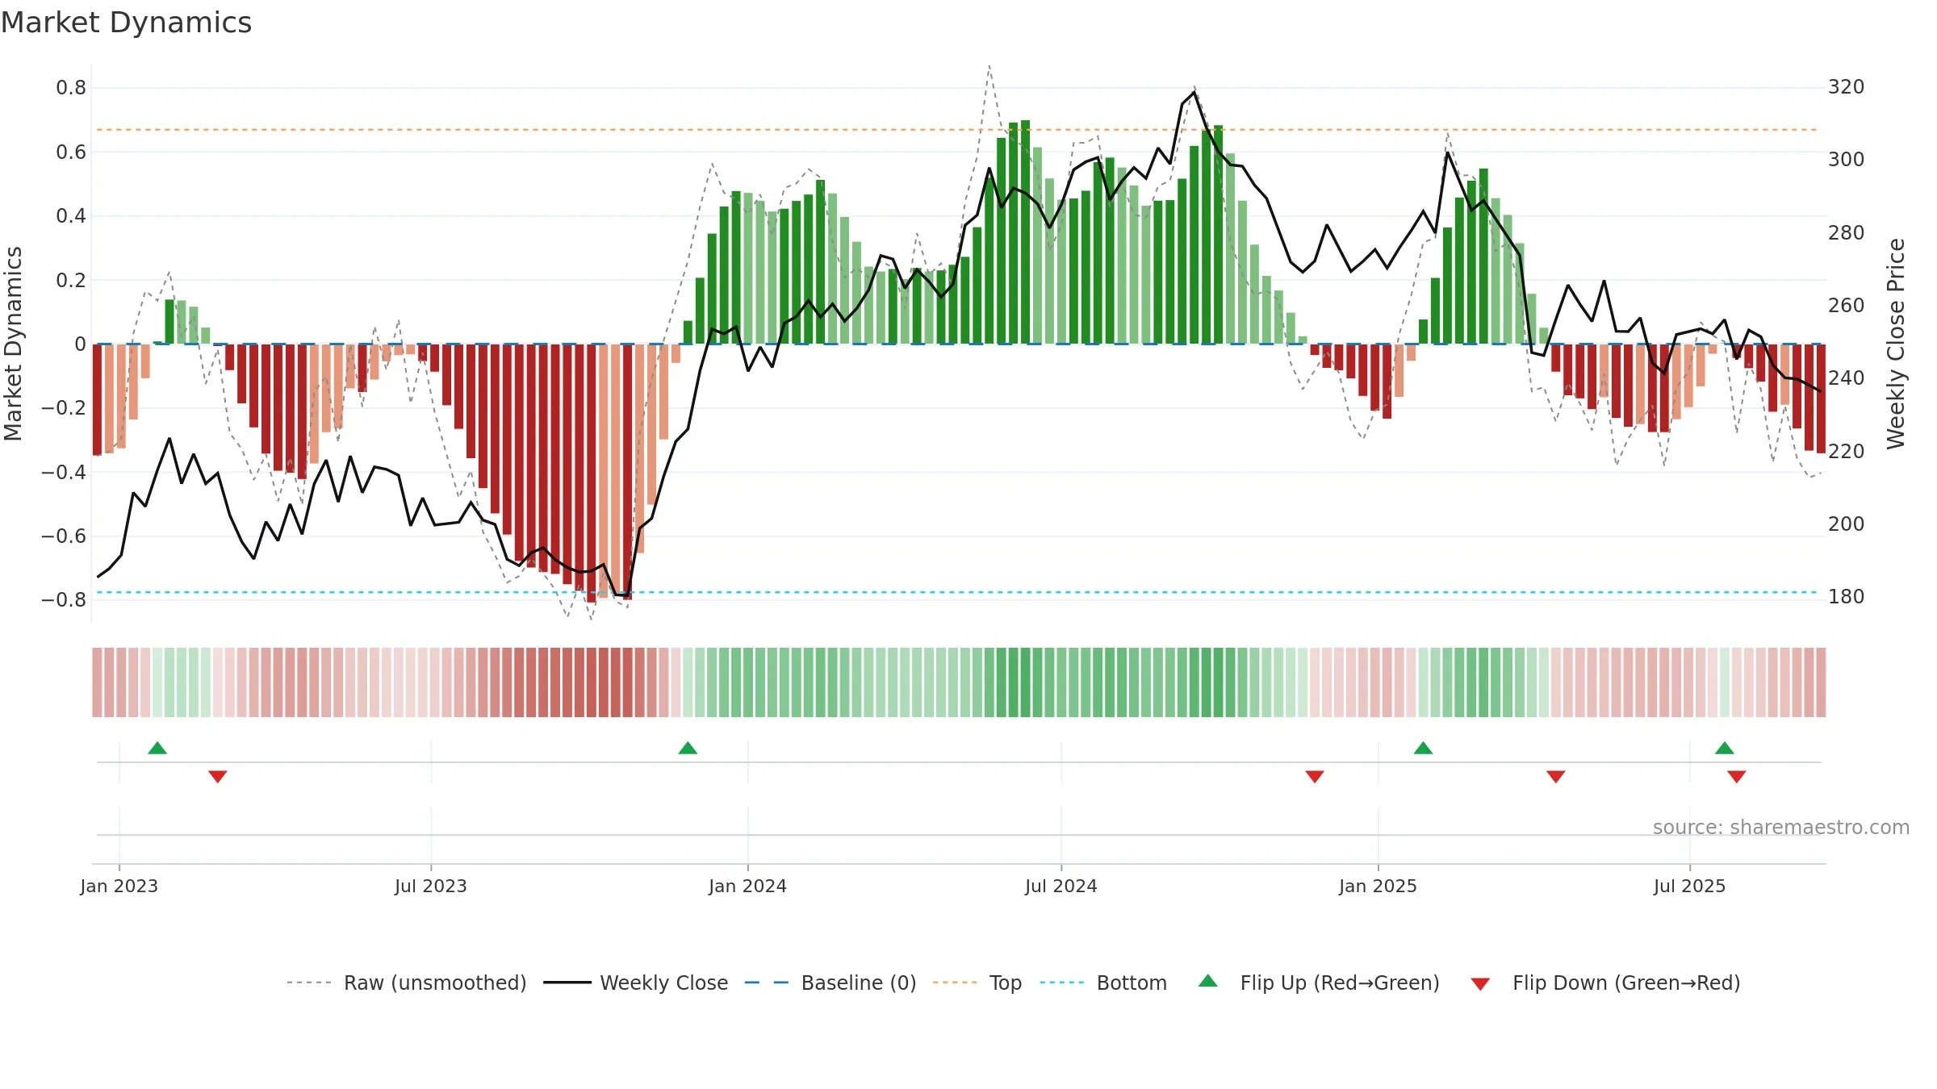Click the −0.8 left axis tick label
Image resolution: width=1937 pixels, height=1089 pixels.
pos(64,600)
